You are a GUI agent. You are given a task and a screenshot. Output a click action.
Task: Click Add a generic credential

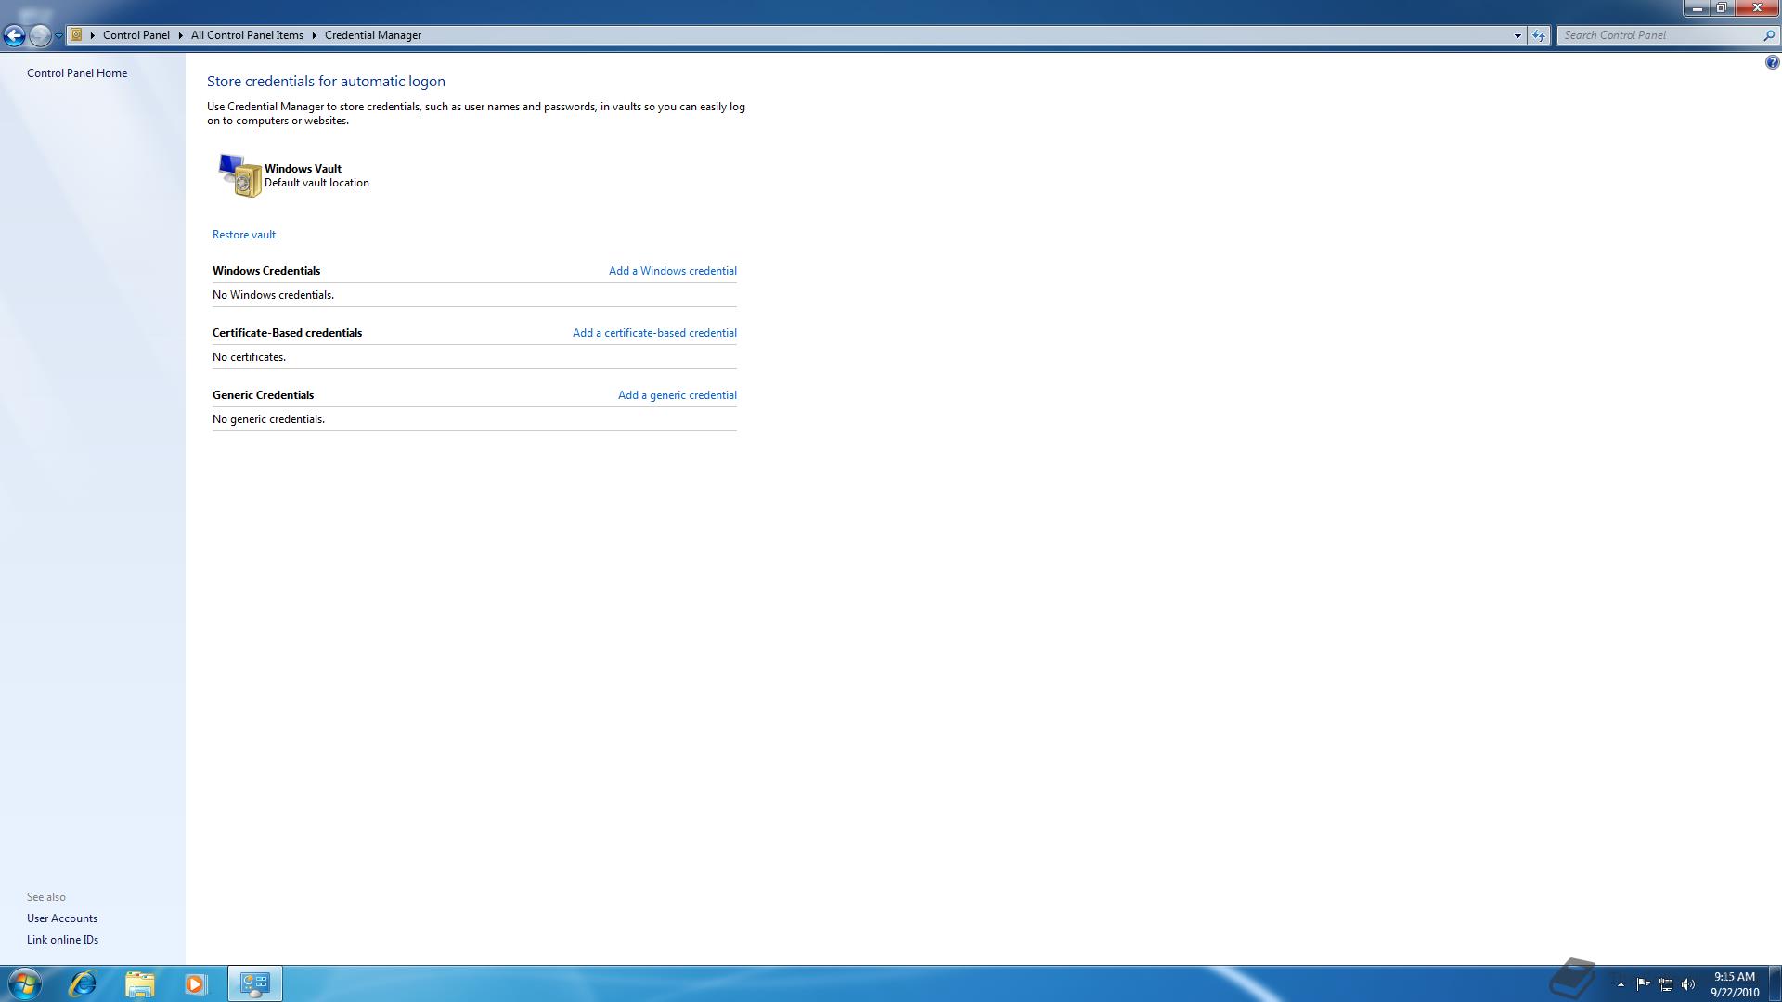(x=678, y=395)
